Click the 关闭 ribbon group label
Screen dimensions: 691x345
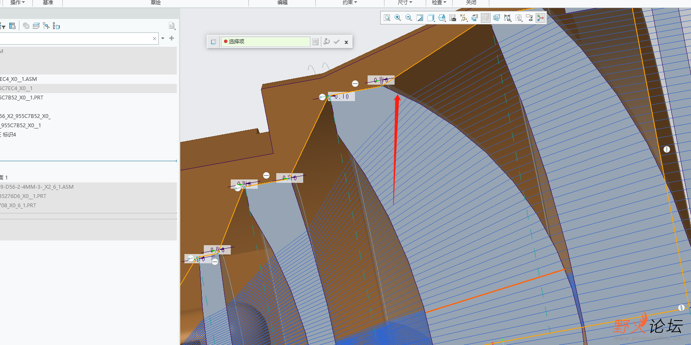[471, 3]
